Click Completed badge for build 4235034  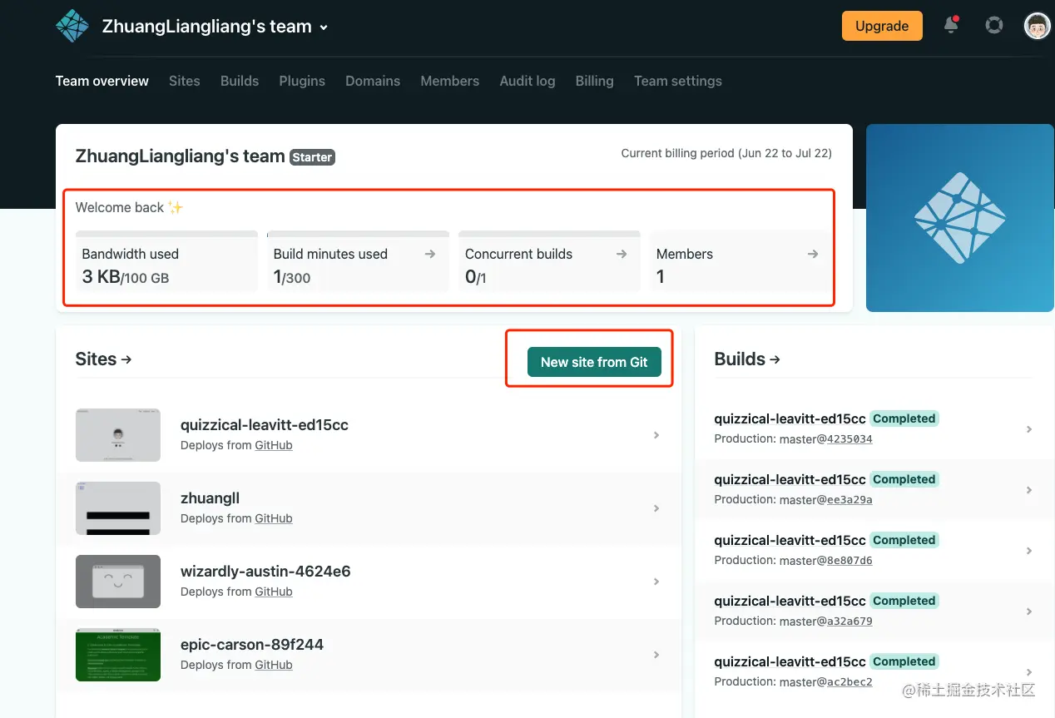pyautogui.click(x=904, y=418)
